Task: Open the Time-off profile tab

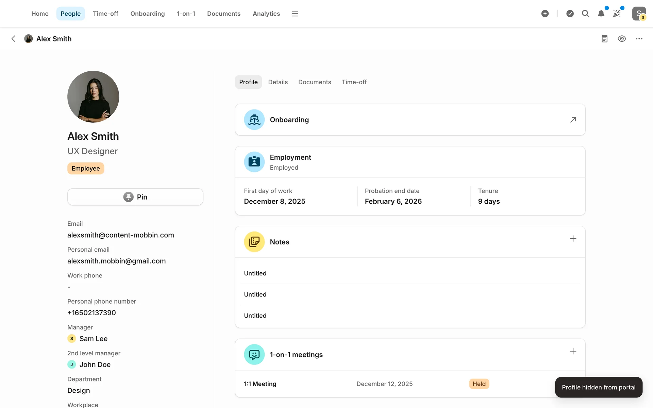Action: [354, 82]
